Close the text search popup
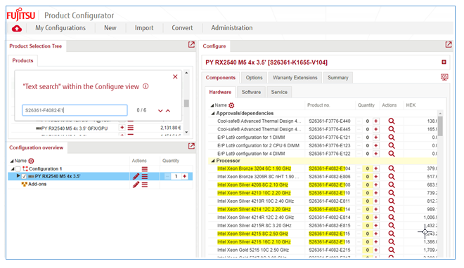This screenshot has width=464, height=268. pos(175,76)
